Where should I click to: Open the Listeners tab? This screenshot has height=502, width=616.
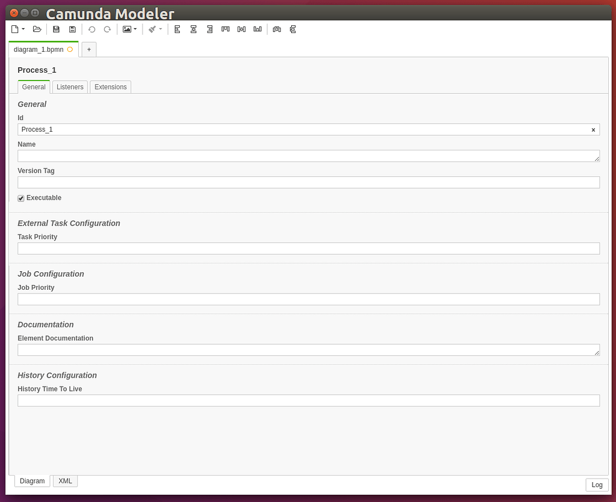coord(70,87)
